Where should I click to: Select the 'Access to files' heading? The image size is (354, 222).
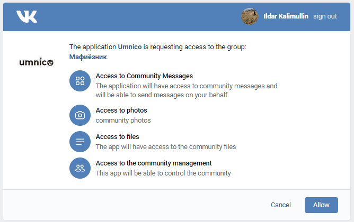click(x=117, y=137)
